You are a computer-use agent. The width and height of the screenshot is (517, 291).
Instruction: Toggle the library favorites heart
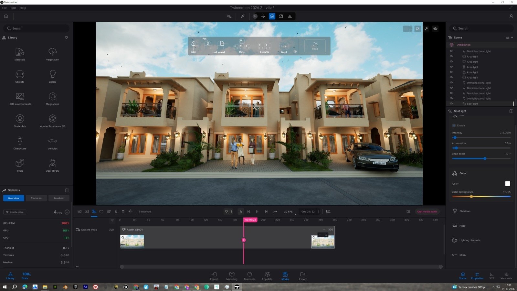coord(67,38)
